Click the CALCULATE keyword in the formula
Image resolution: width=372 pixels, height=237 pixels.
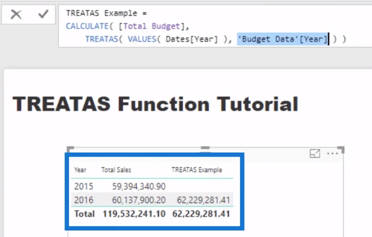[x=87, y=26]
